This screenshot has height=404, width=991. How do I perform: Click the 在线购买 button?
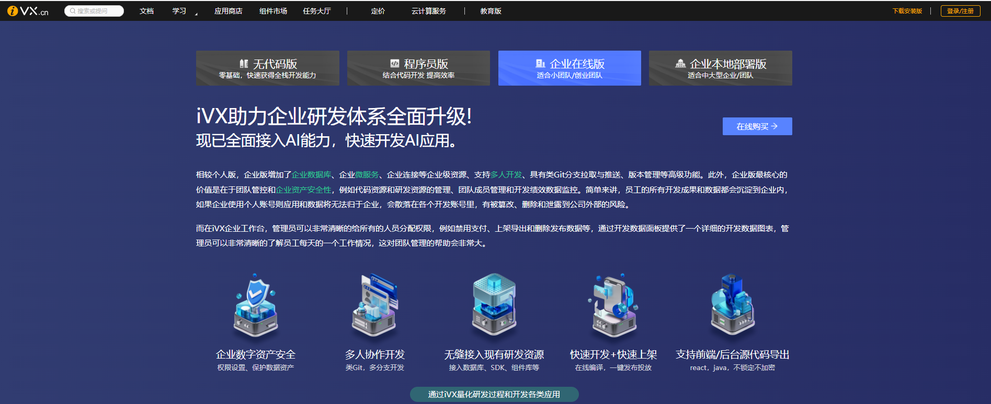(757, 126)
